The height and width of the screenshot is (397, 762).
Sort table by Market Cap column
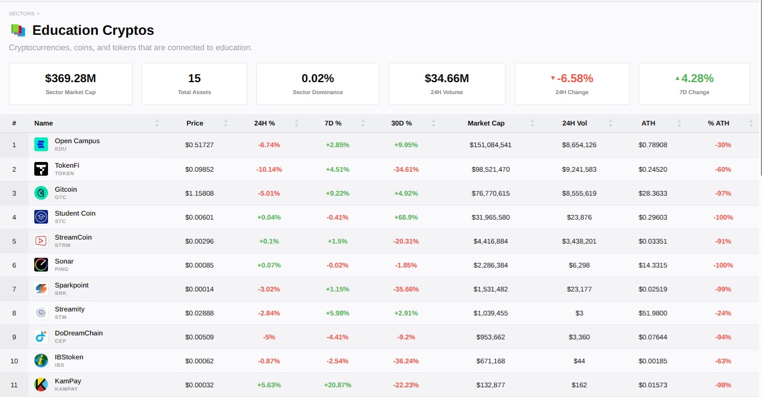coord(486,123)
